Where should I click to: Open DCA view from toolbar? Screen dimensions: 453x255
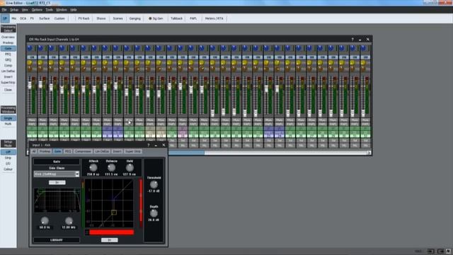[23, 18]
